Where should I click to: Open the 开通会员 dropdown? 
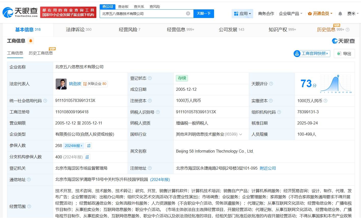pyautogui.click(x=320, y=13)
